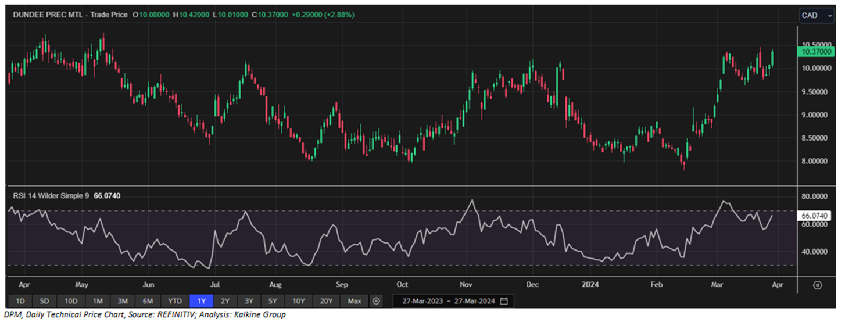Click the 27-Mar-2023 – 27-Mar-2024 date field
Image resolution: width=845 pixels, height=322 pixels.
point(445,301)
